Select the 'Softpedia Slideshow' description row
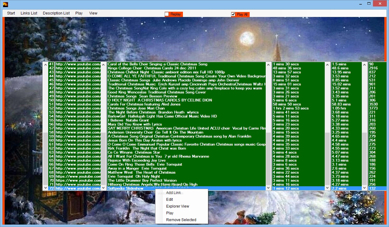The image size is (389, 227). 186,188
